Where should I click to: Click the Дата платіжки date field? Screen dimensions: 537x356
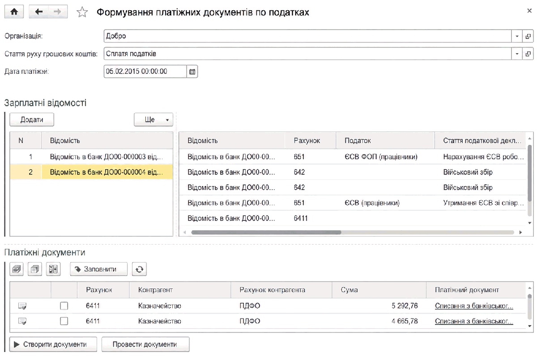tap(145, 72)
